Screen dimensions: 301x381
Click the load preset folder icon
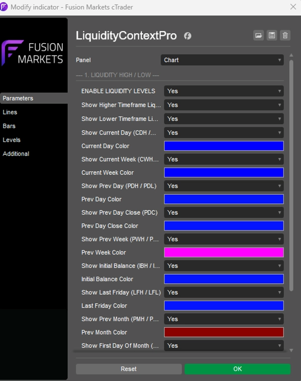pos(258,36)
